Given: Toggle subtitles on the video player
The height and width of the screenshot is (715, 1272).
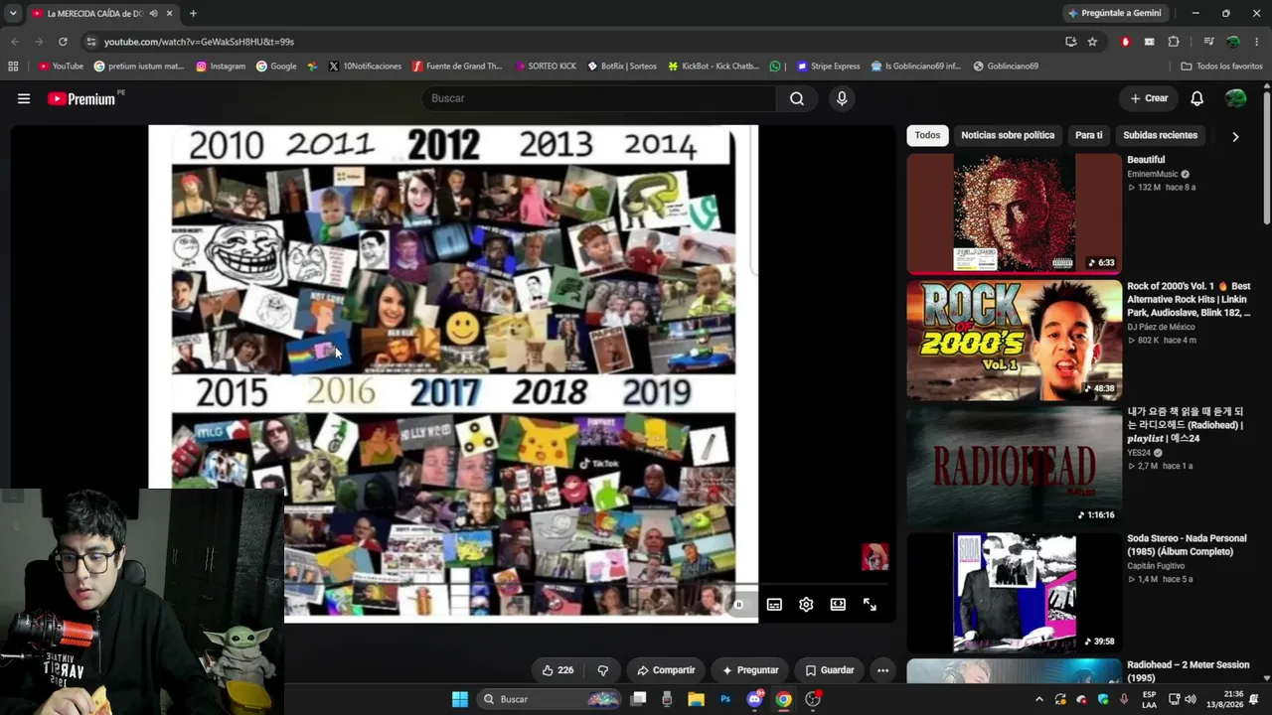Looking at the screenshot, I should coord(774,604).
